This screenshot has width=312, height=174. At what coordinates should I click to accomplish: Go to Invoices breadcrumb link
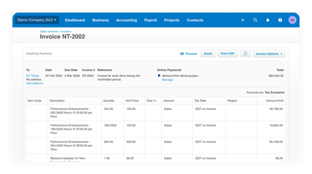point(65,32)
